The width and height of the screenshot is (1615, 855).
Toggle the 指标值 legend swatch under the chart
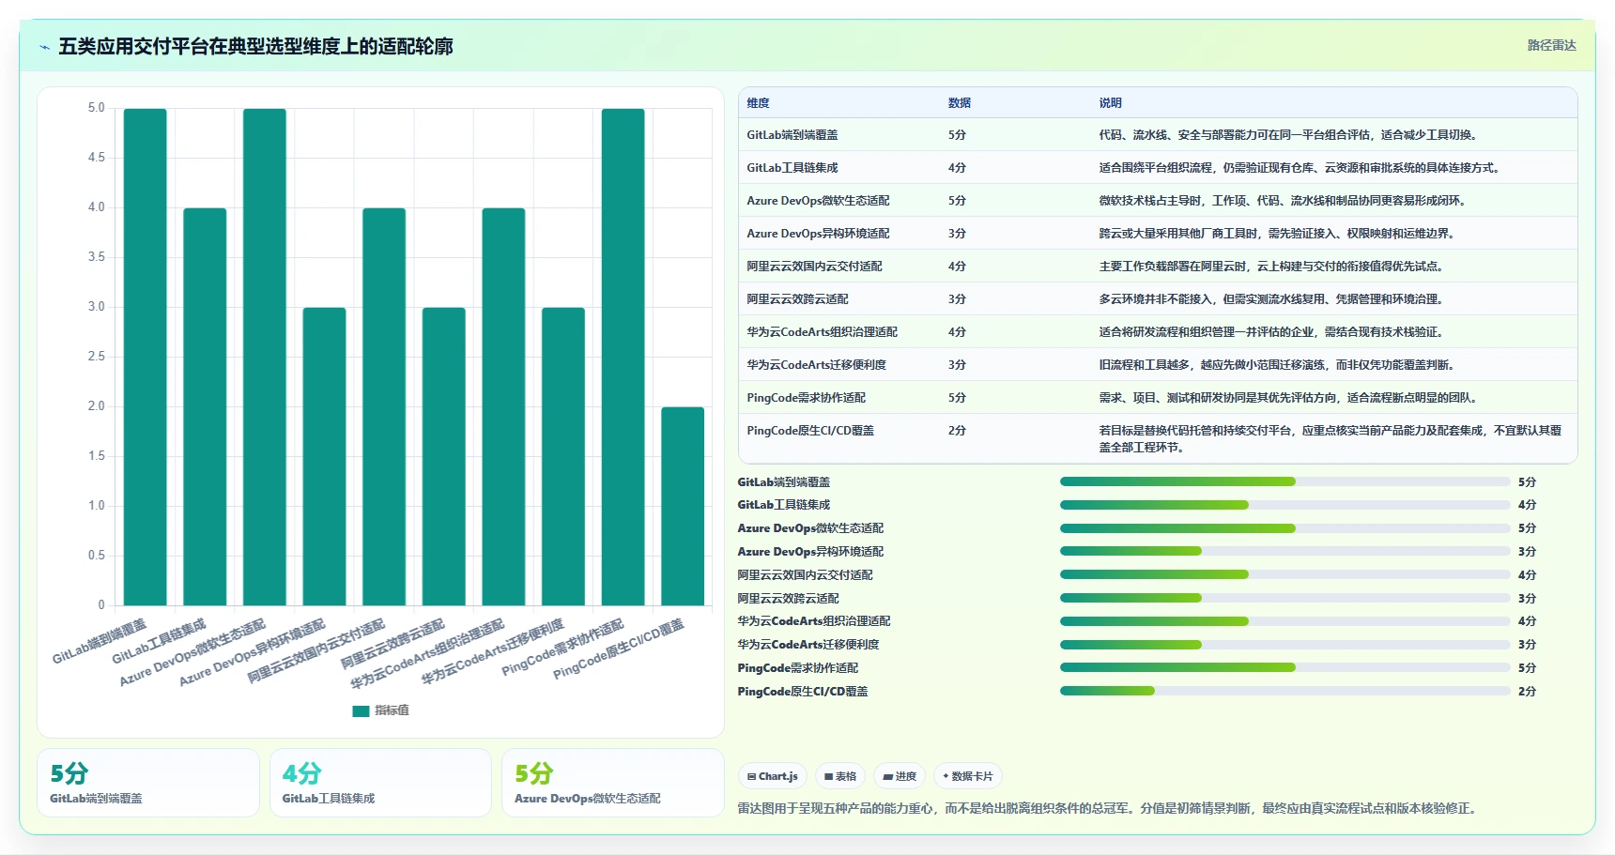click(361, 710)
